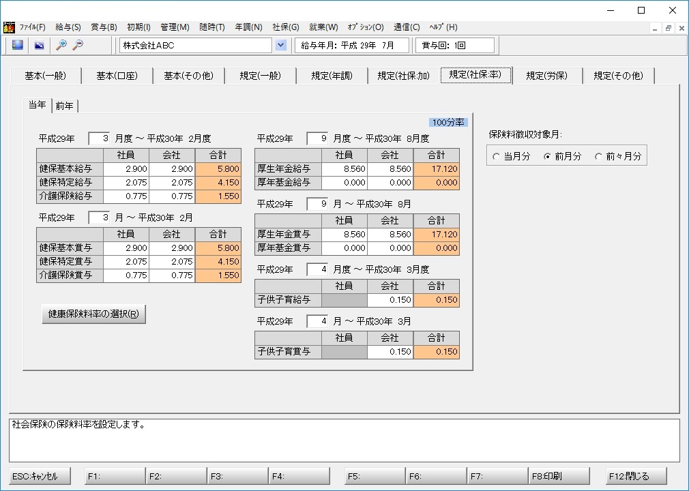This screenshot has width=689, height=491.
Task: Click the application logo icon in menu bar
Action: [x=9, y=27]
